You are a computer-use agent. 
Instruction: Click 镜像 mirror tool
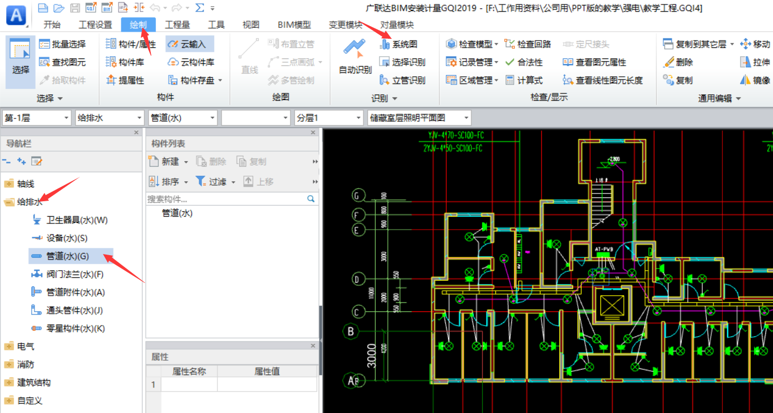point(755,80)
